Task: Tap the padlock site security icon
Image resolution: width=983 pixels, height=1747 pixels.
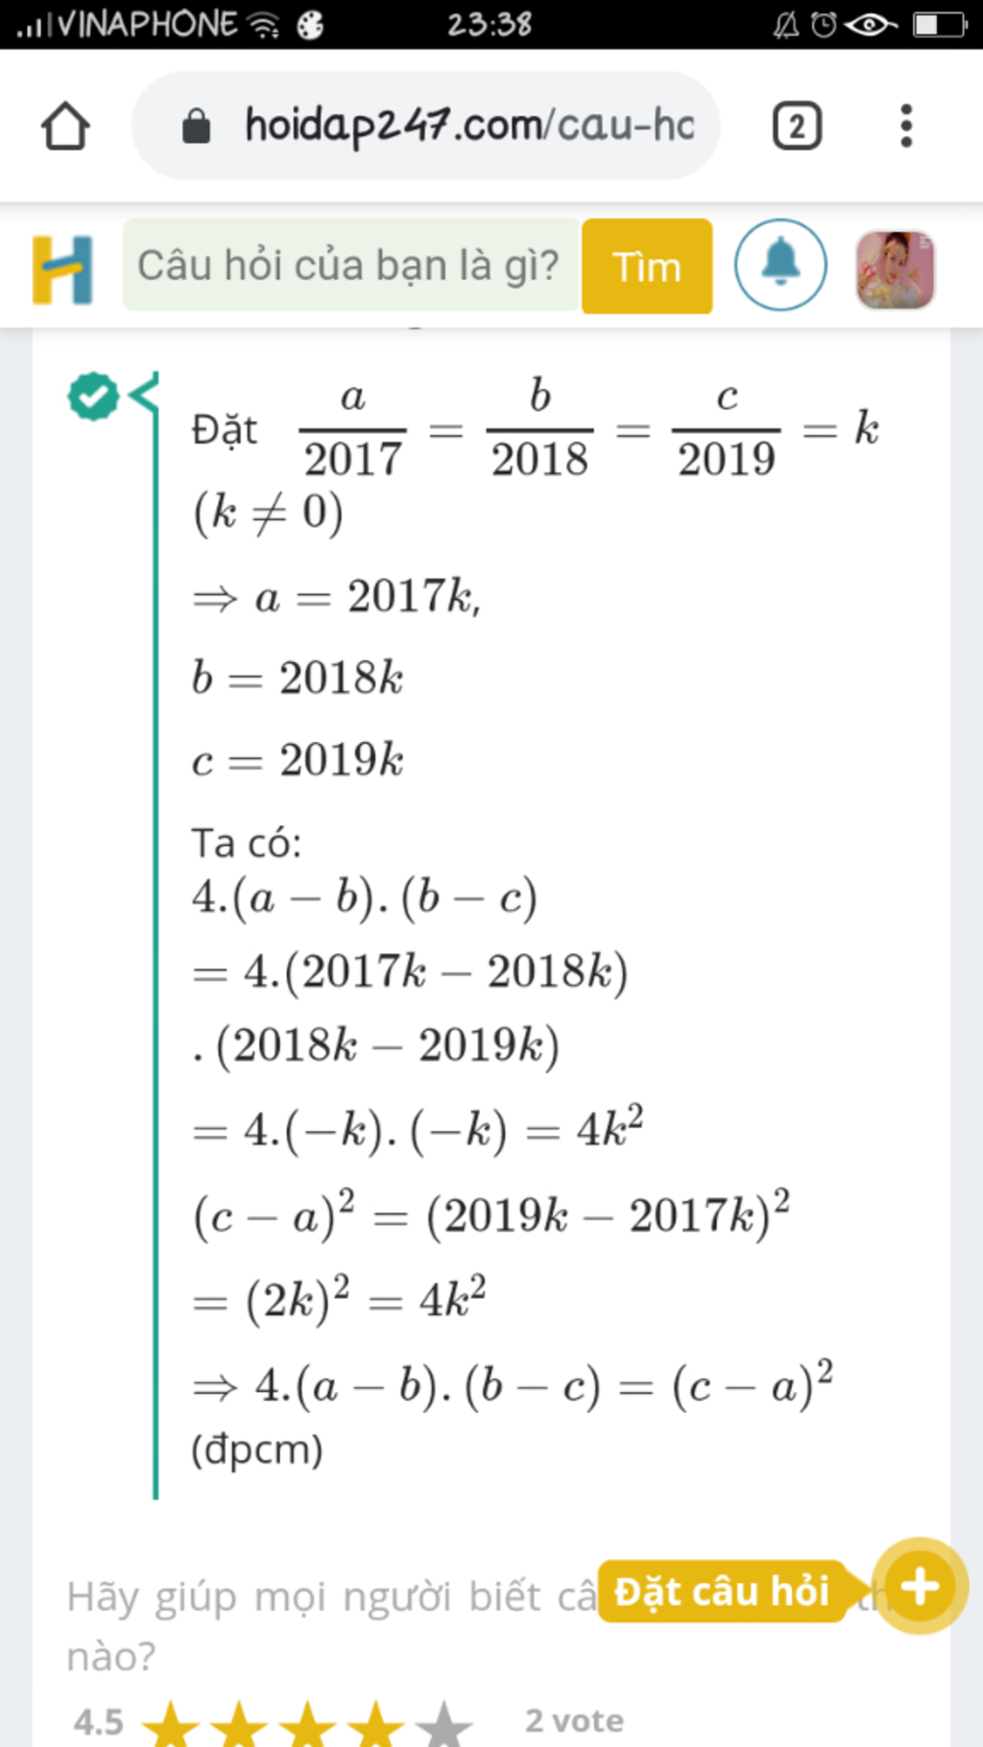Action: (x=196, y=126)
